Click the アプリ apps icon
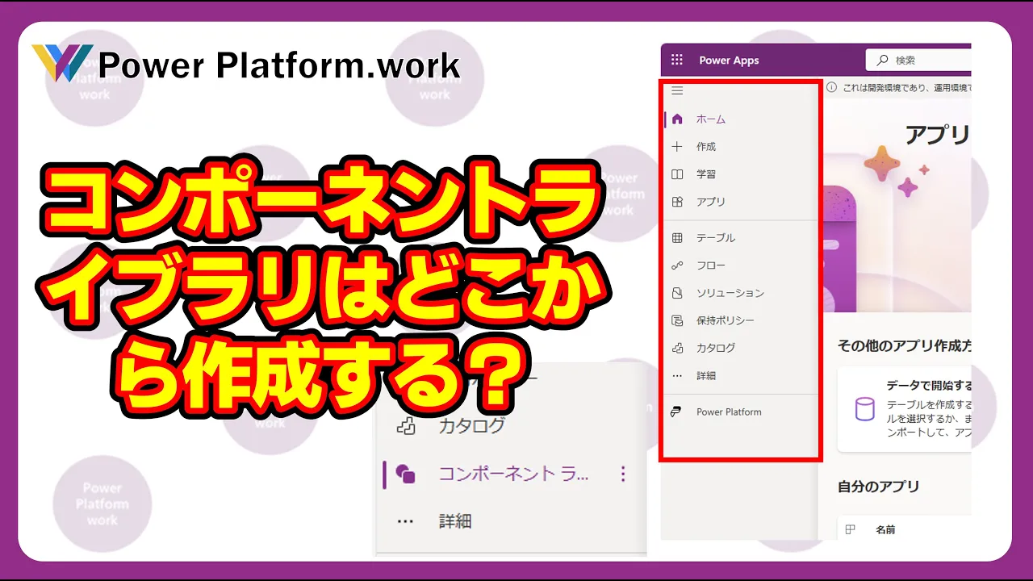This screenshot has height=581, width=1033. tap(677, 202)
